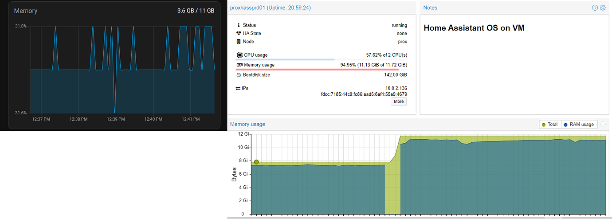This screenshot has width=612, height=219.
Task: Click the Status info icon
Action: pyautogui.click(x=239, y=25)
